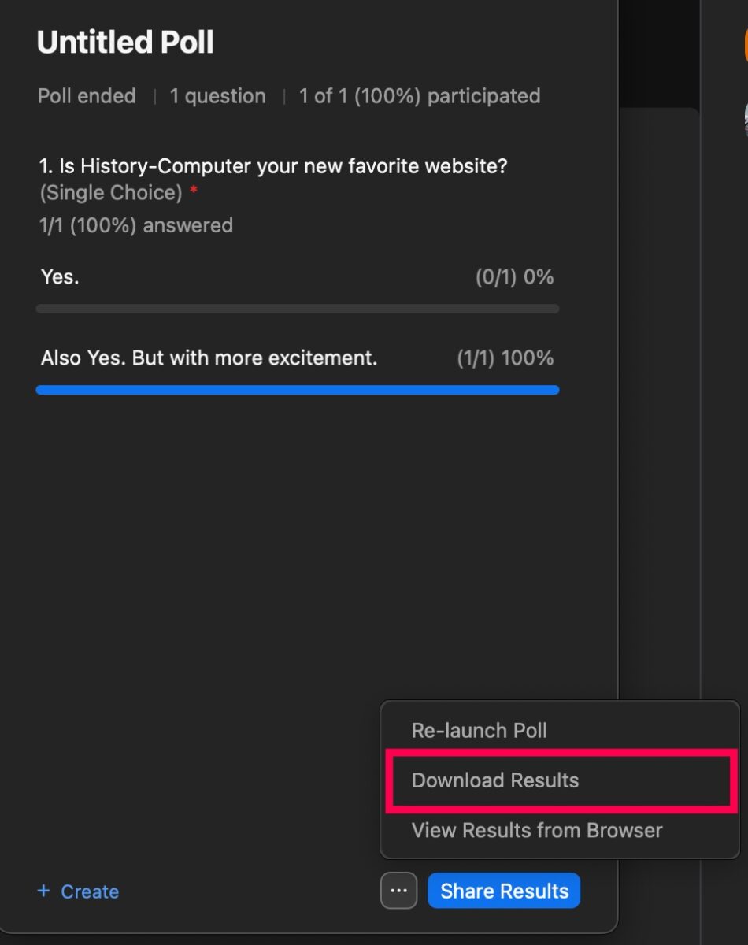Click the empty gray 0% result bar
The height and width of the screenshot is (945, 748).
pos(298,309)
